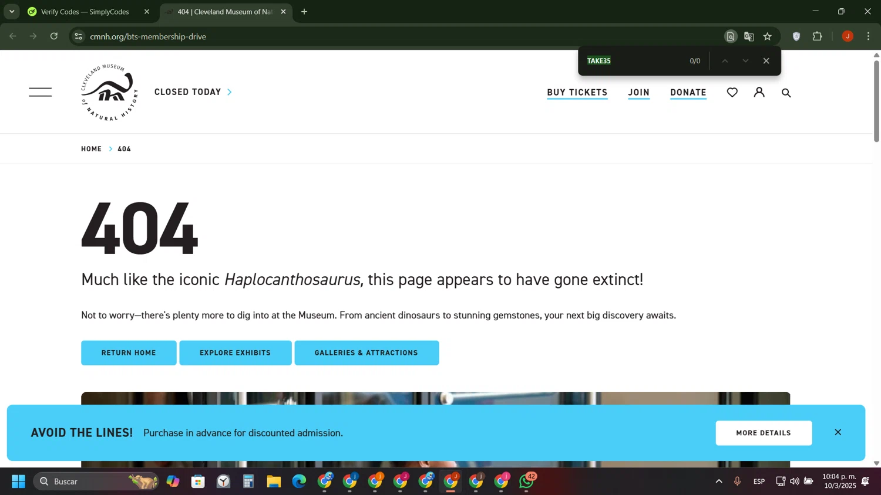Open the Buy Tickets link

point(577,93)
